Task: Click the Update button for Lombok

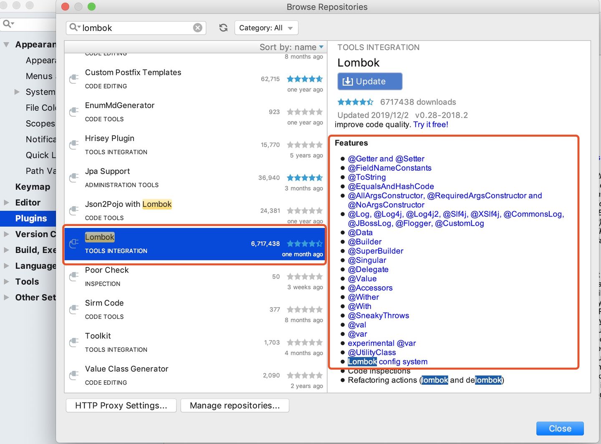Action: pos(370,81)
